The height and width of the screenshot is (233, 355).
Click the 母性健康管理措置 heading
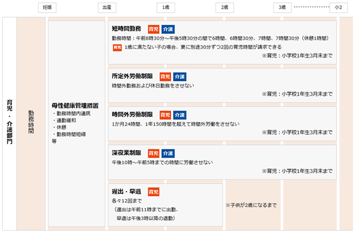pyautogui.click(x=75, y=106)
